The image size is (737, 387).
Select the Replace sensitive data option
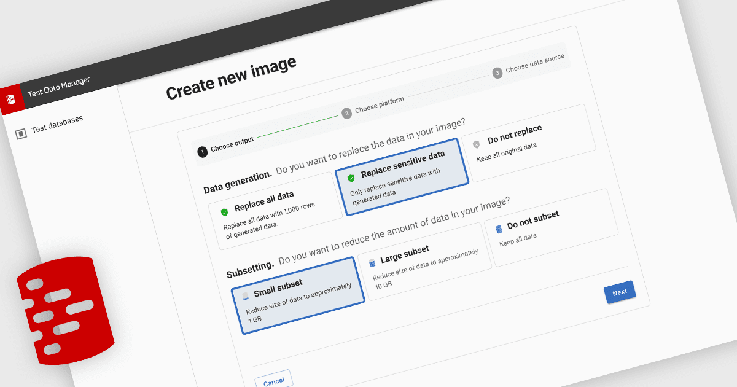(402, 177)
